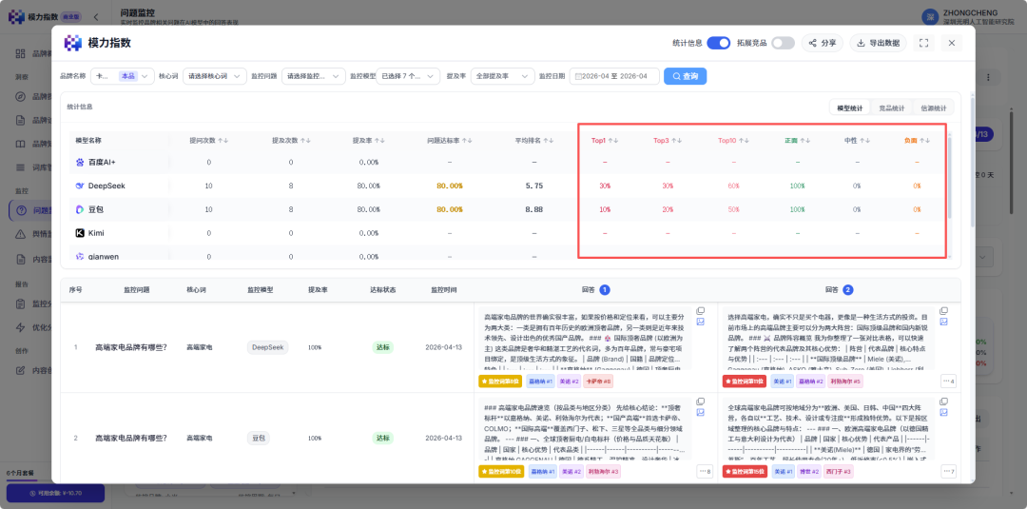Show 7 more tags in 豆包 answer 2
The image size is (1027, 509).
[948, 471]
